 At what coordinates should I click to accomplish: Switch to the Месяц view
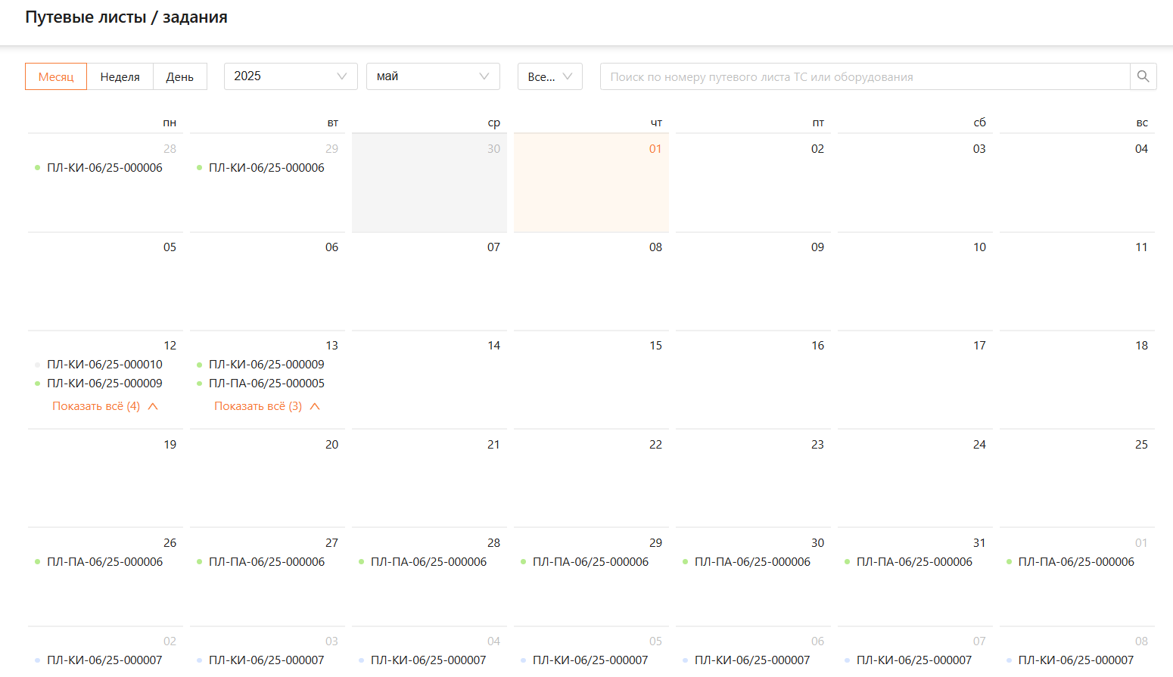tap(56, 76)
